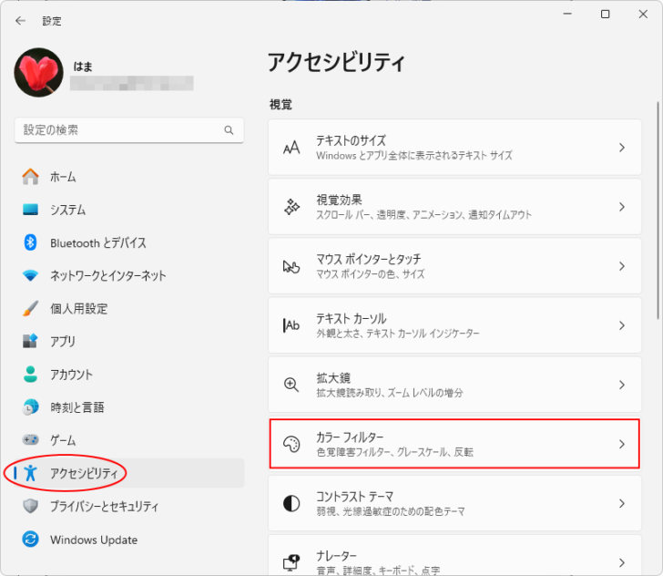Open the テキスト カーソル title
This screenshot has height=576, width=663.
(351, 318)
